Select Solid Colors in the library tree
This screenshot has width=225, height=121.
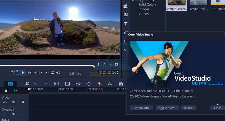pos(147,4)
